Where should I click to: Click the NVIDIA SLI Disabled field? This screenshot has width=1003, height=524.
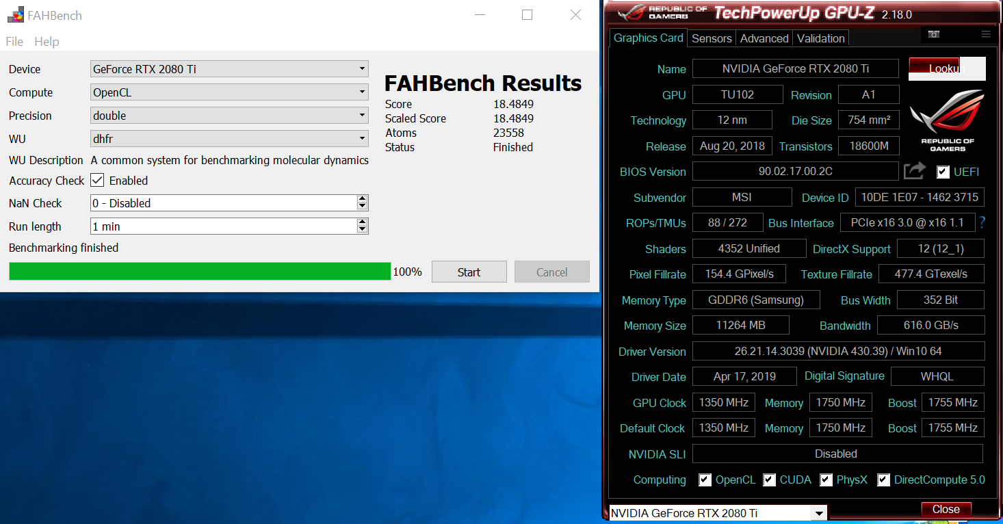837,454
